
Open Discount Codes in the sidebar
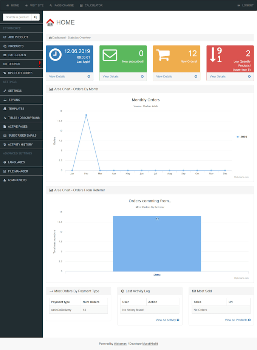click(20, 73)
